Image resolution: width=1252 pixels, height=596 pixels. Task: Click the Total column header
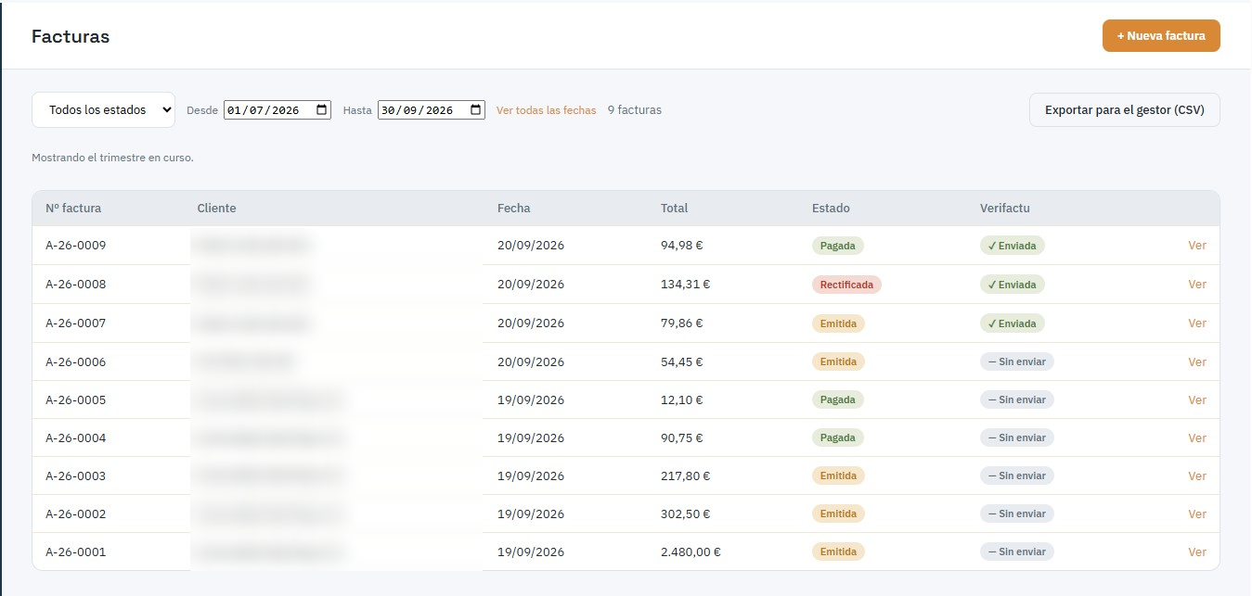click(675, 209)
